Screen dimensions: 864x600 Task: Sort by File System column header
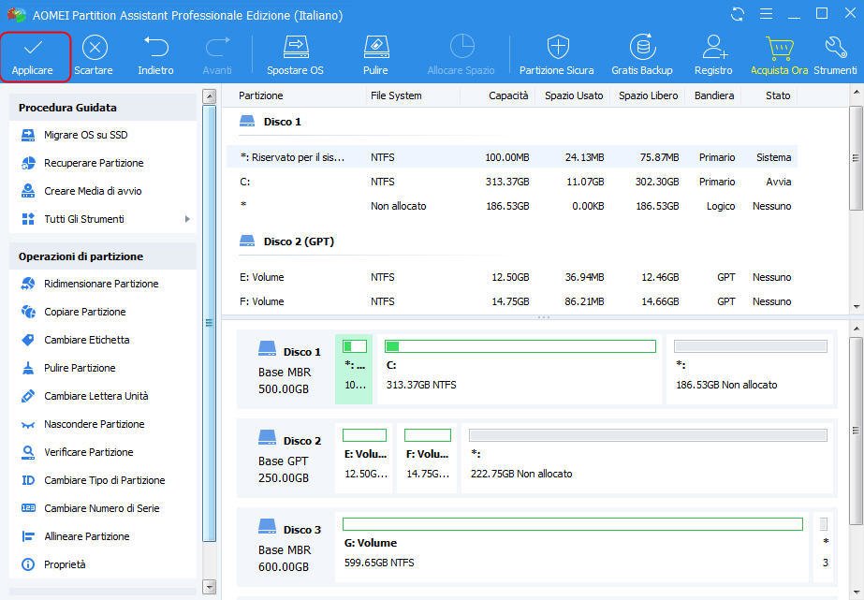click(396, 95)
